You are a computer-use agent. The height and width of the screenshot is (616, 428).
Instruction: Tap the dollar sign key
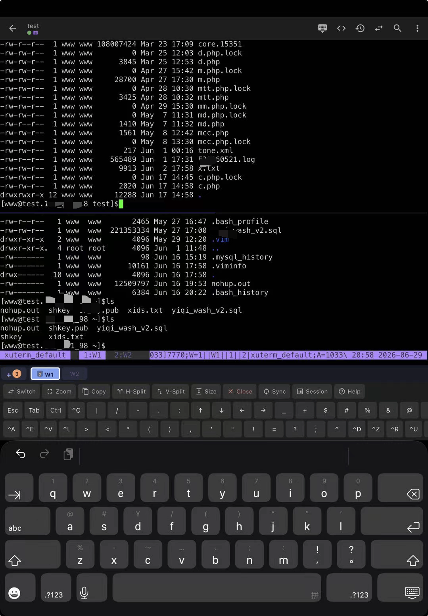click(326, 410)
